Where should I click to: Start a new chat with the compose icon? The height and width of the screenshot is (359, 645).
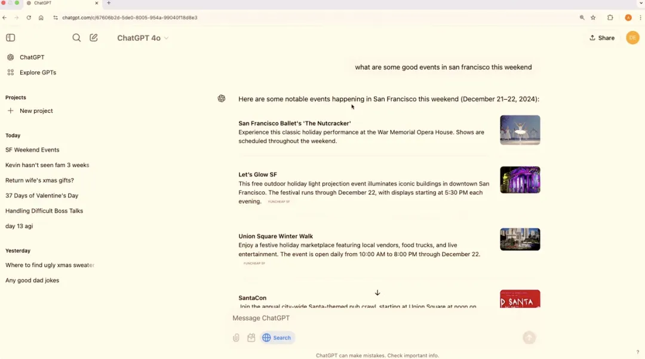(x=94, y=38)
